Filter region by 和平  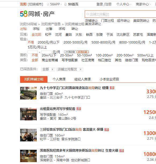point(48,34)
